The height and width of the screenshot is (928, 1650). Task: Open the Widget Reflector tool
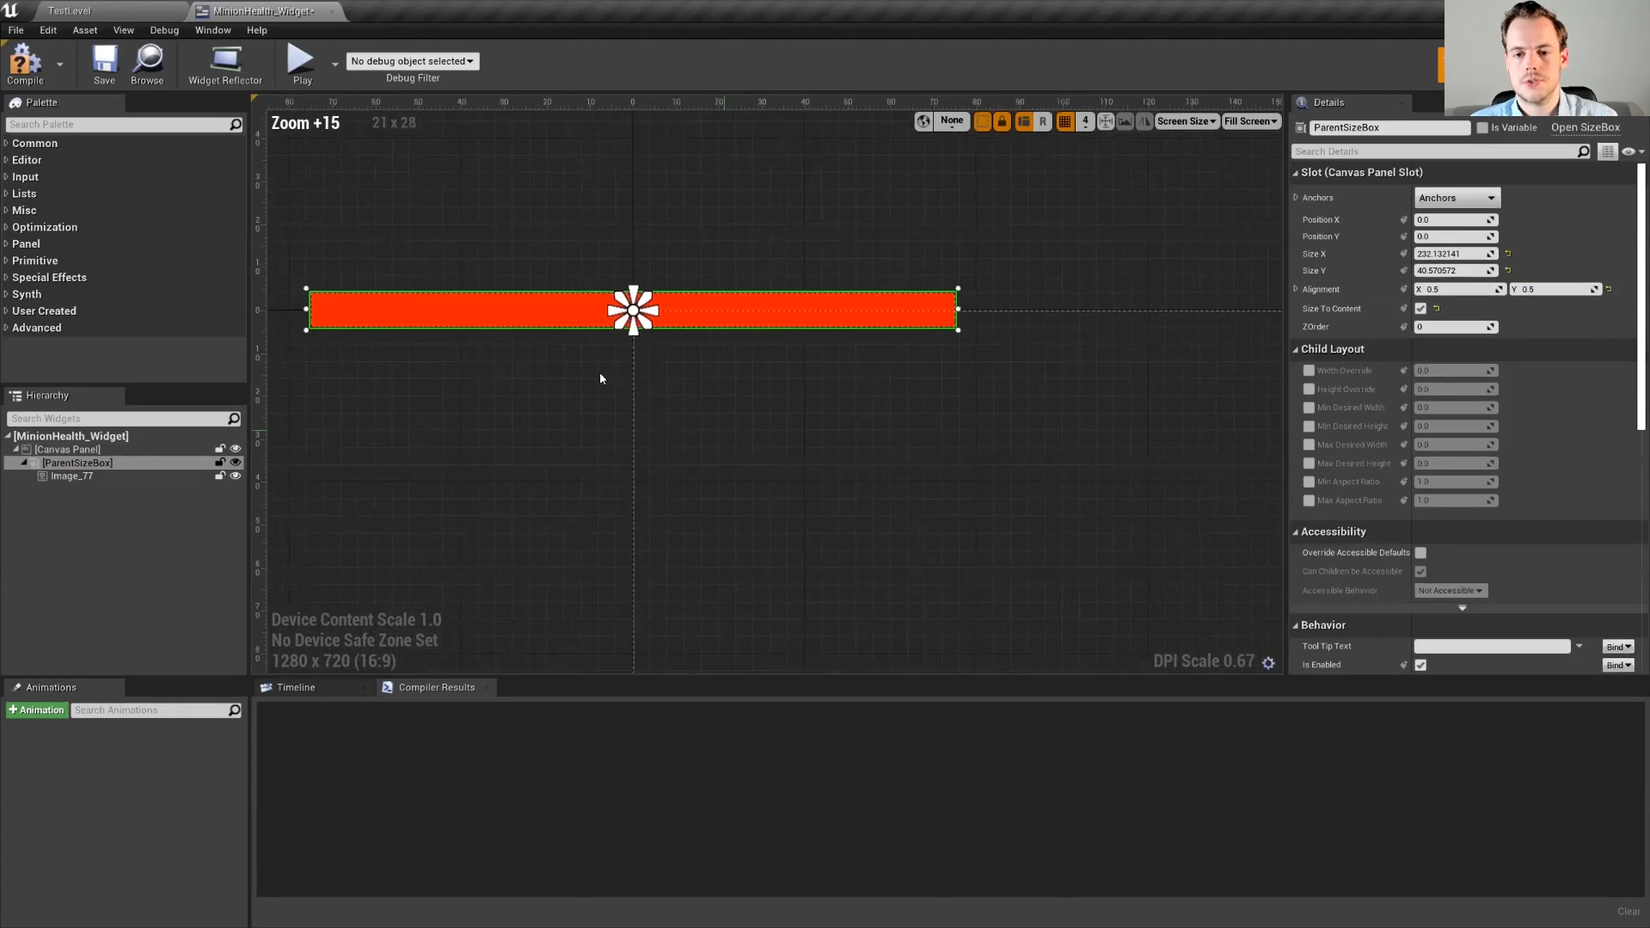(224, 64)
